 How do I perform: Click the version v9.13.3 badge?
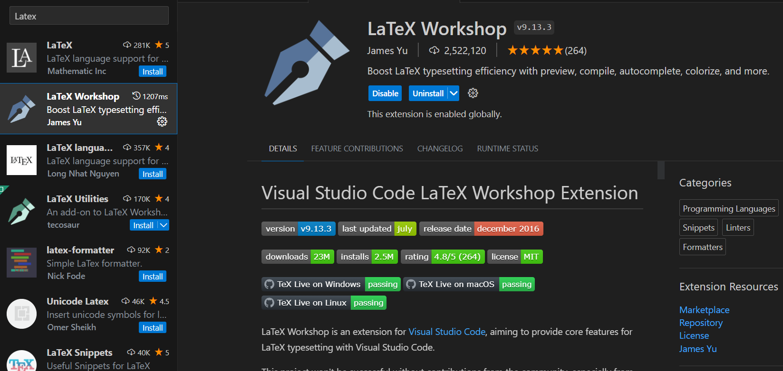(299, 229)
